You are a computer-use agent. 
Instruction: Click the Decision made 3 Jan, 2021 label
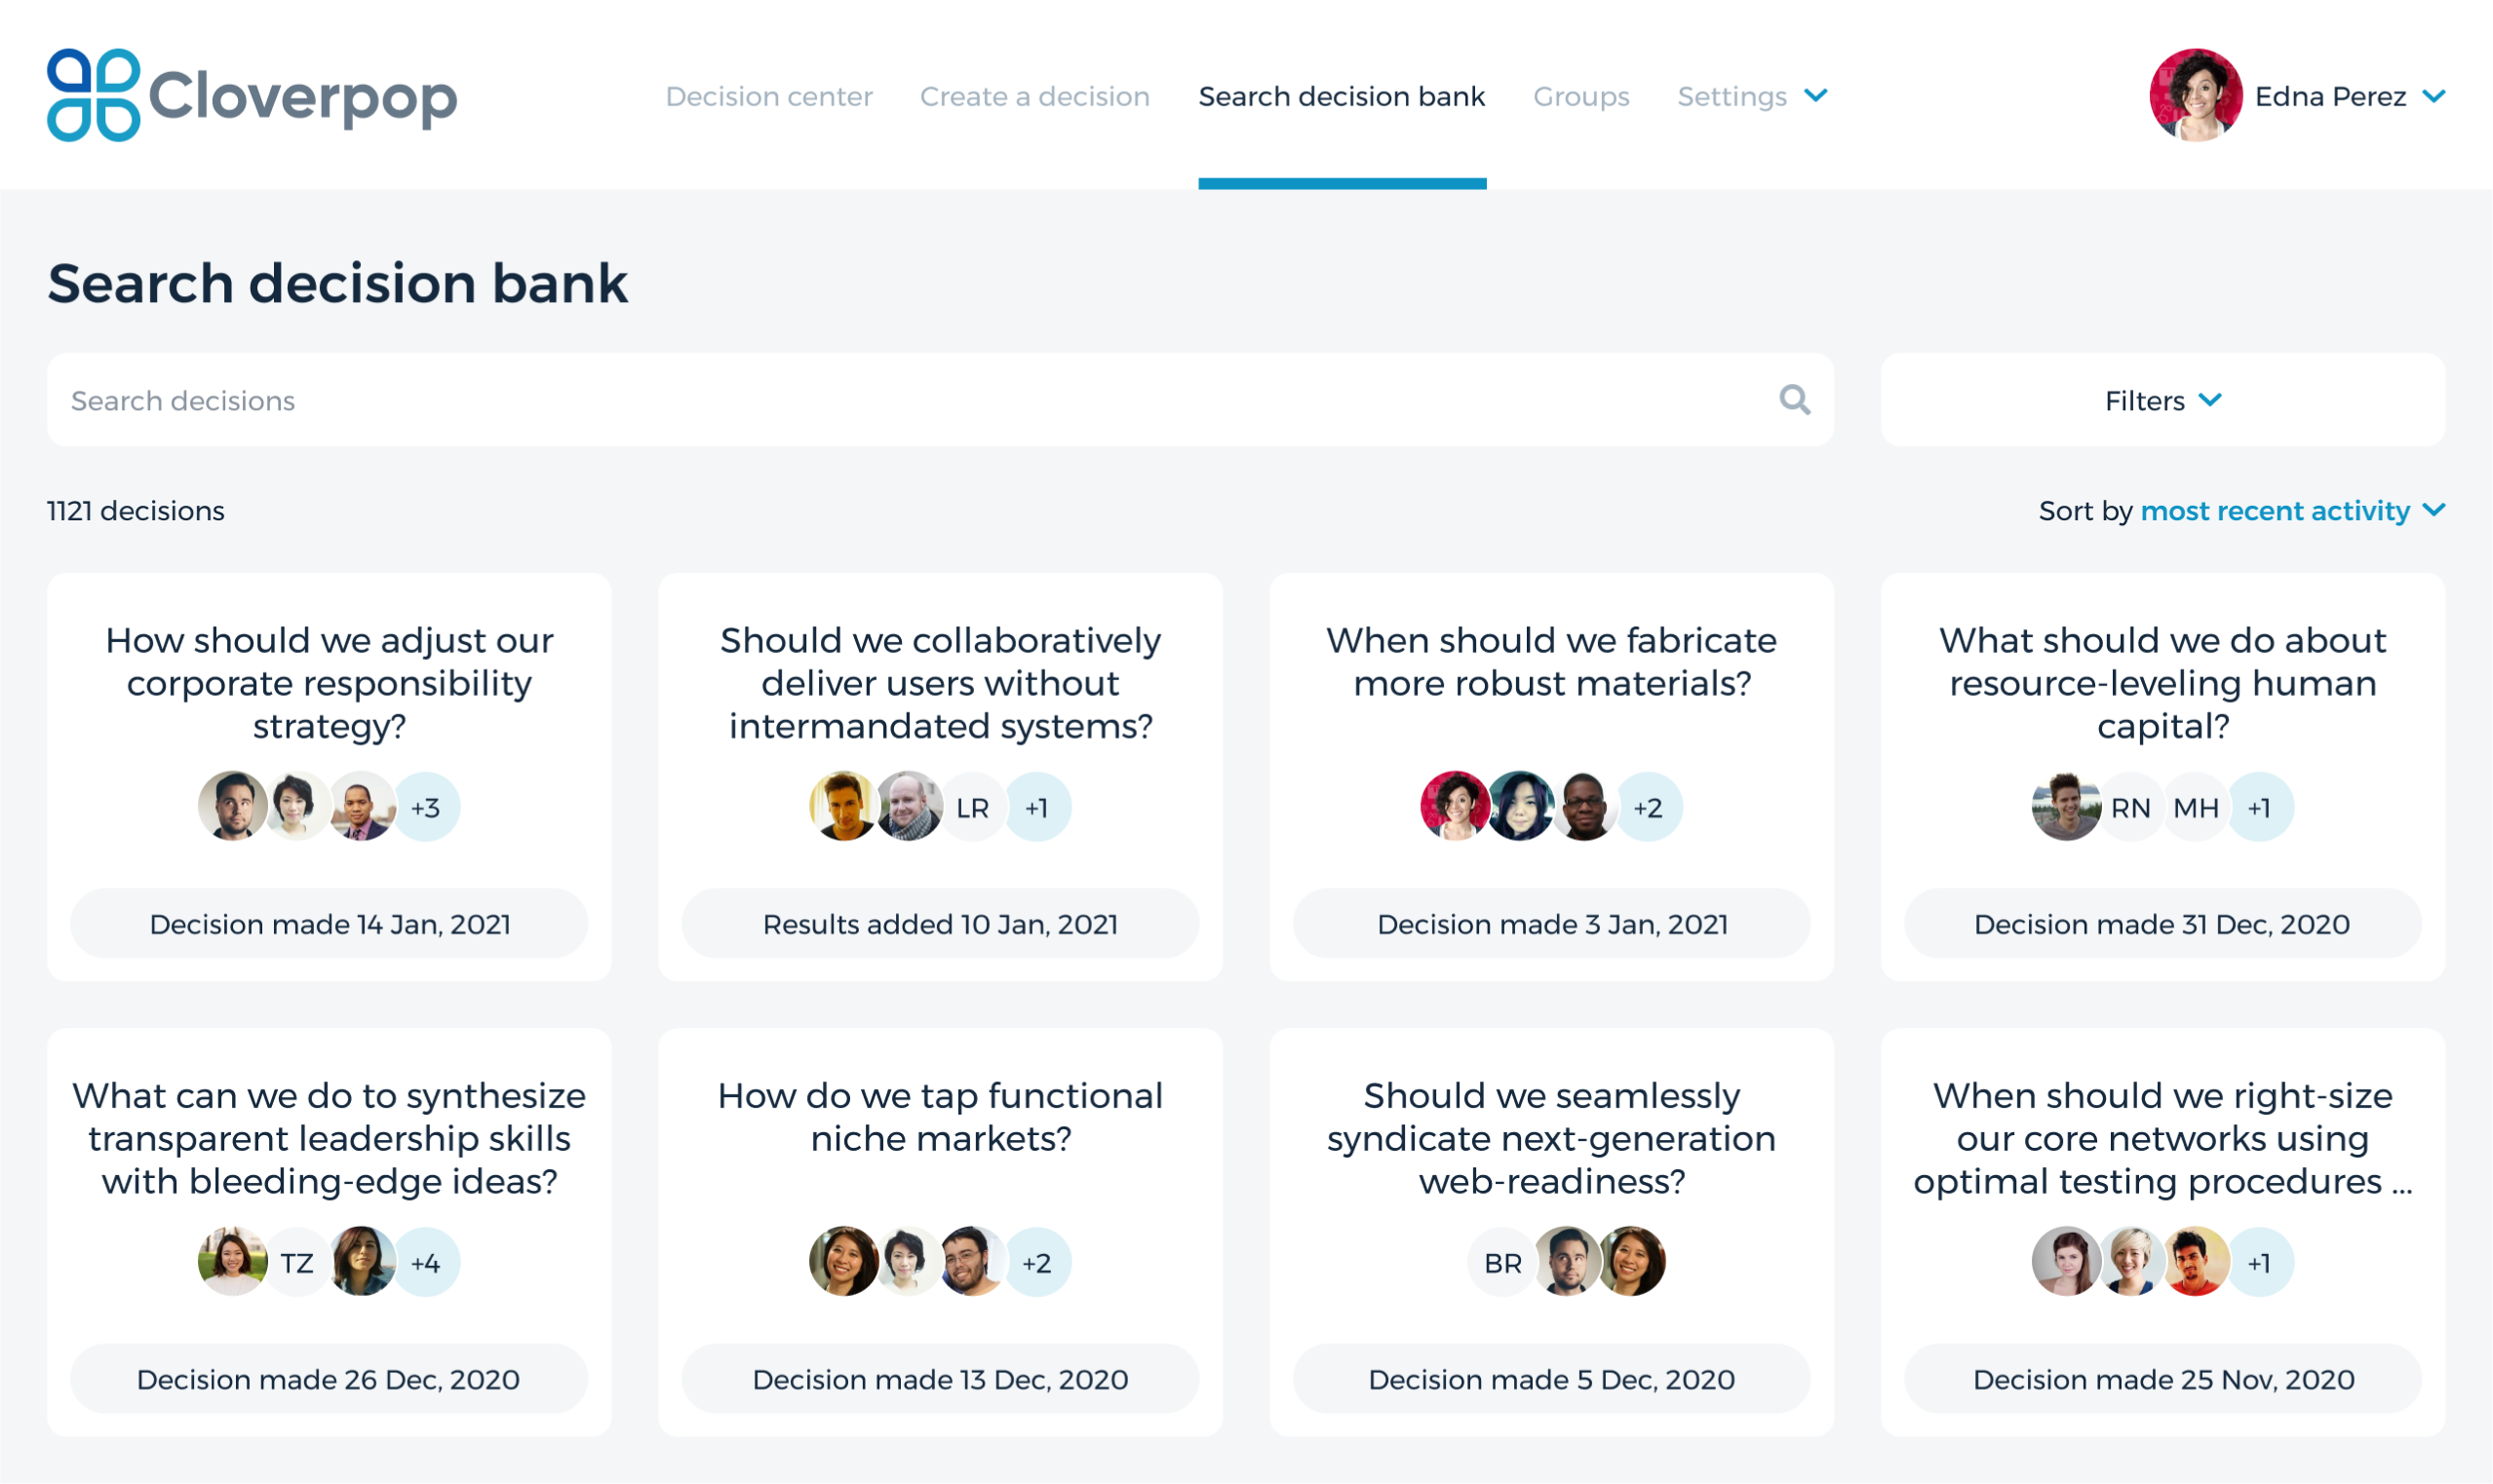tap(1551, 924)
